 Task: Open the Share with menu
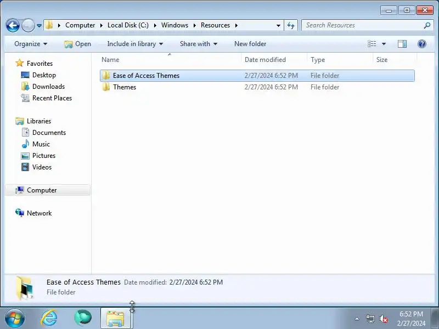199,44
